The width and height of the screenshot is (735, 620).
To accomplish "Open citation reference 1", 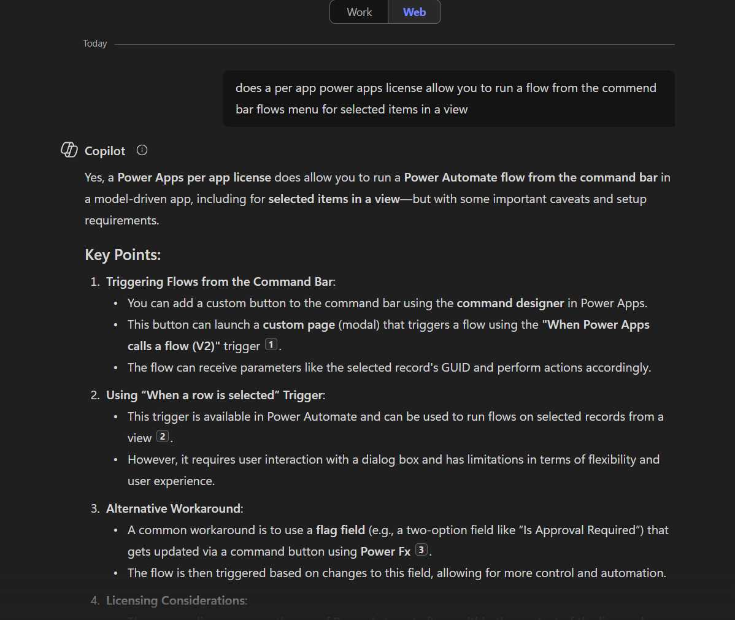I will click(x=271, y=345).
